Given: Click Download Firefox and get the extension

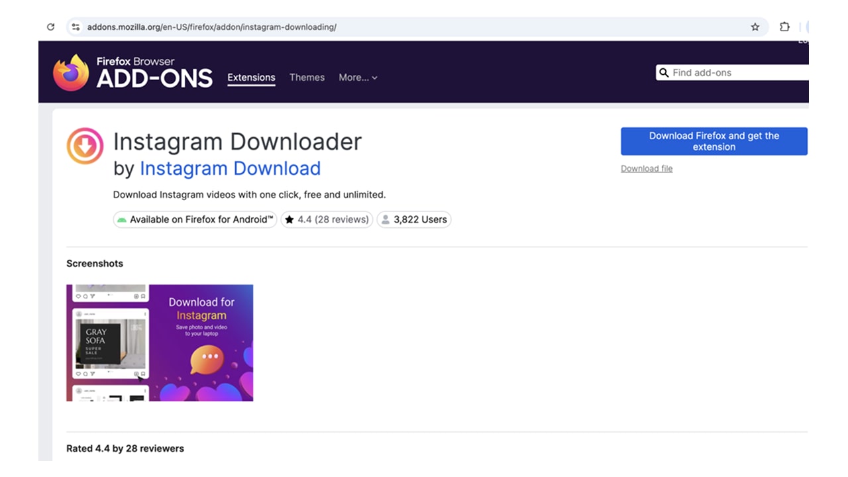Looking at the screenshot, I should [x=714, y=141].
